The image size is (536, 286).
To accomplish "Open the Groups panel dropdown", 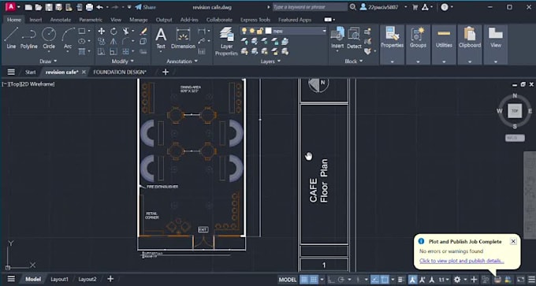I will [418, 61].
